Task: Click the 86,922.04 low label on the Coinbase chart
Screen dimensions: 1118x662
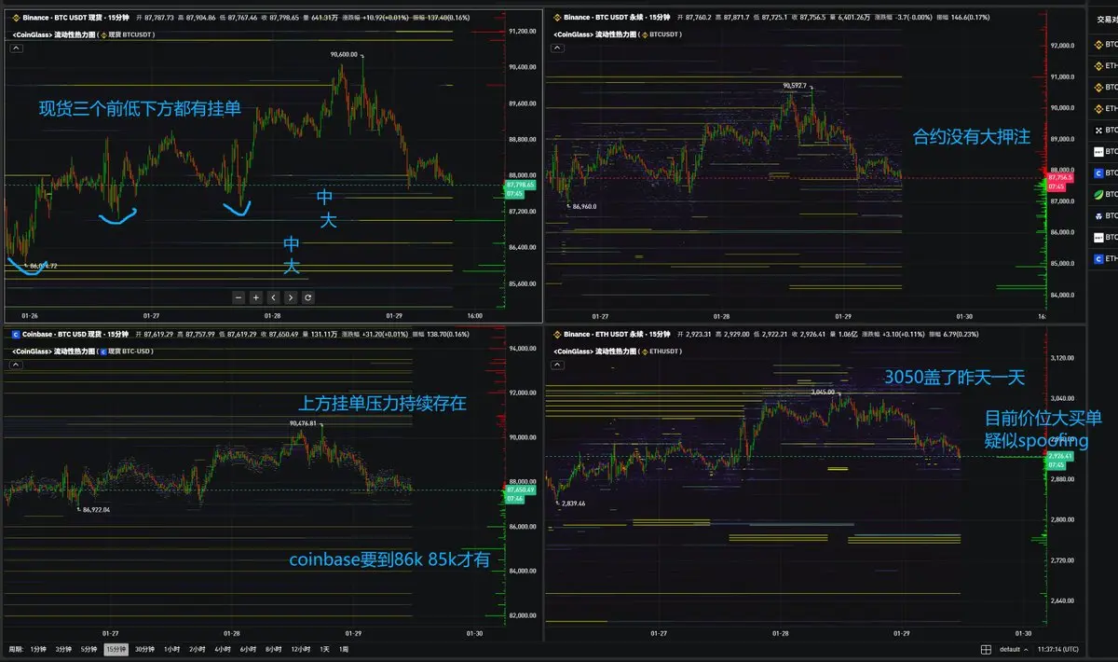Action: pos(96,509)
